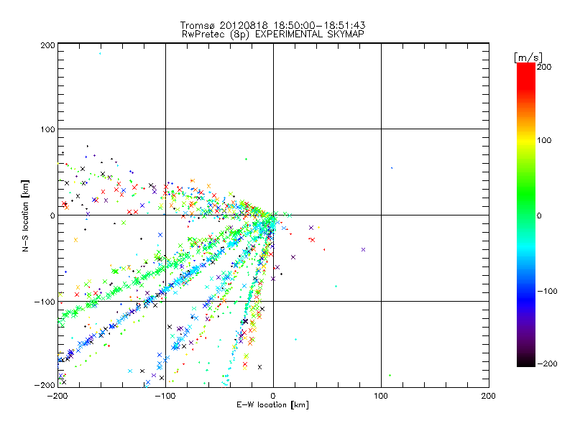Image resolution: width=575 pixels, height=431 pixels.
Task: Click the colorbar '200' value label
Action: pyautogui.click(x=544, y=67)
